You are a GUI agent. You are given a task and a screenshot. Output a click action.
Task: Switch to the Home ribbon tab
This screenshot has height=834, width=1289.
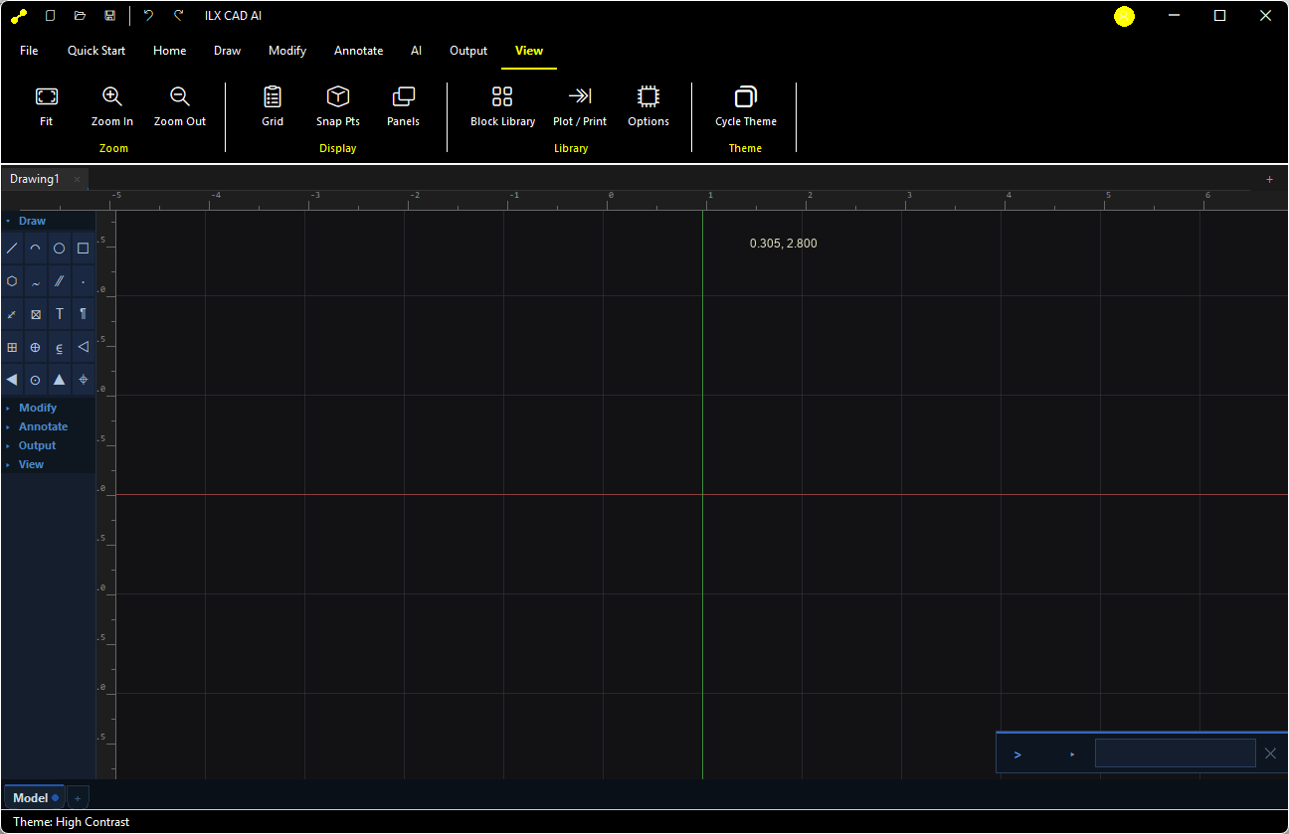click(x=170, y=51)
